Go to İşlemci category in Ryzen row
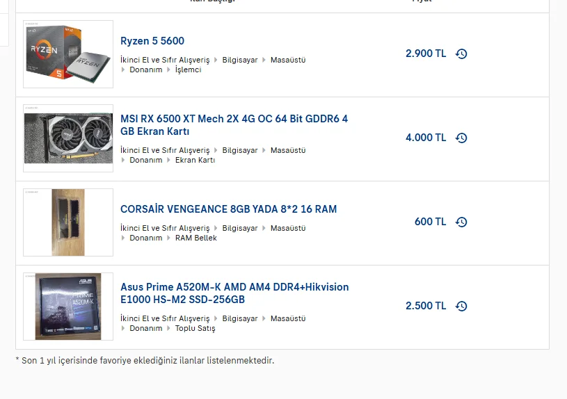The height and width of the screenshot is (399, 567). [x=188, y=70]
